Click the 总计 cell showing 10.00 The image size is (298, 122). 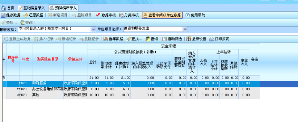[93, 95]
